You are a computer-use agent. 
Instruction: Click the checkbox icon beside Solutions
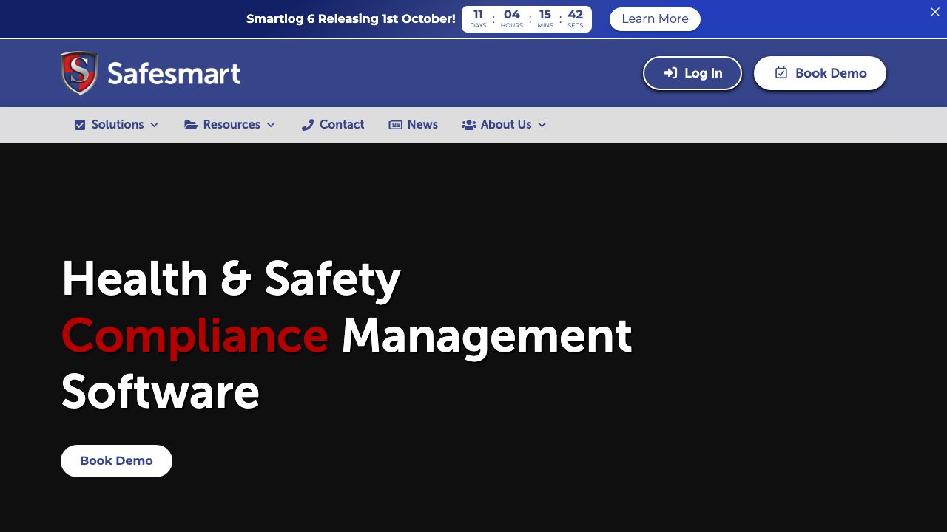pyautogui.click(x=80, y=125)
